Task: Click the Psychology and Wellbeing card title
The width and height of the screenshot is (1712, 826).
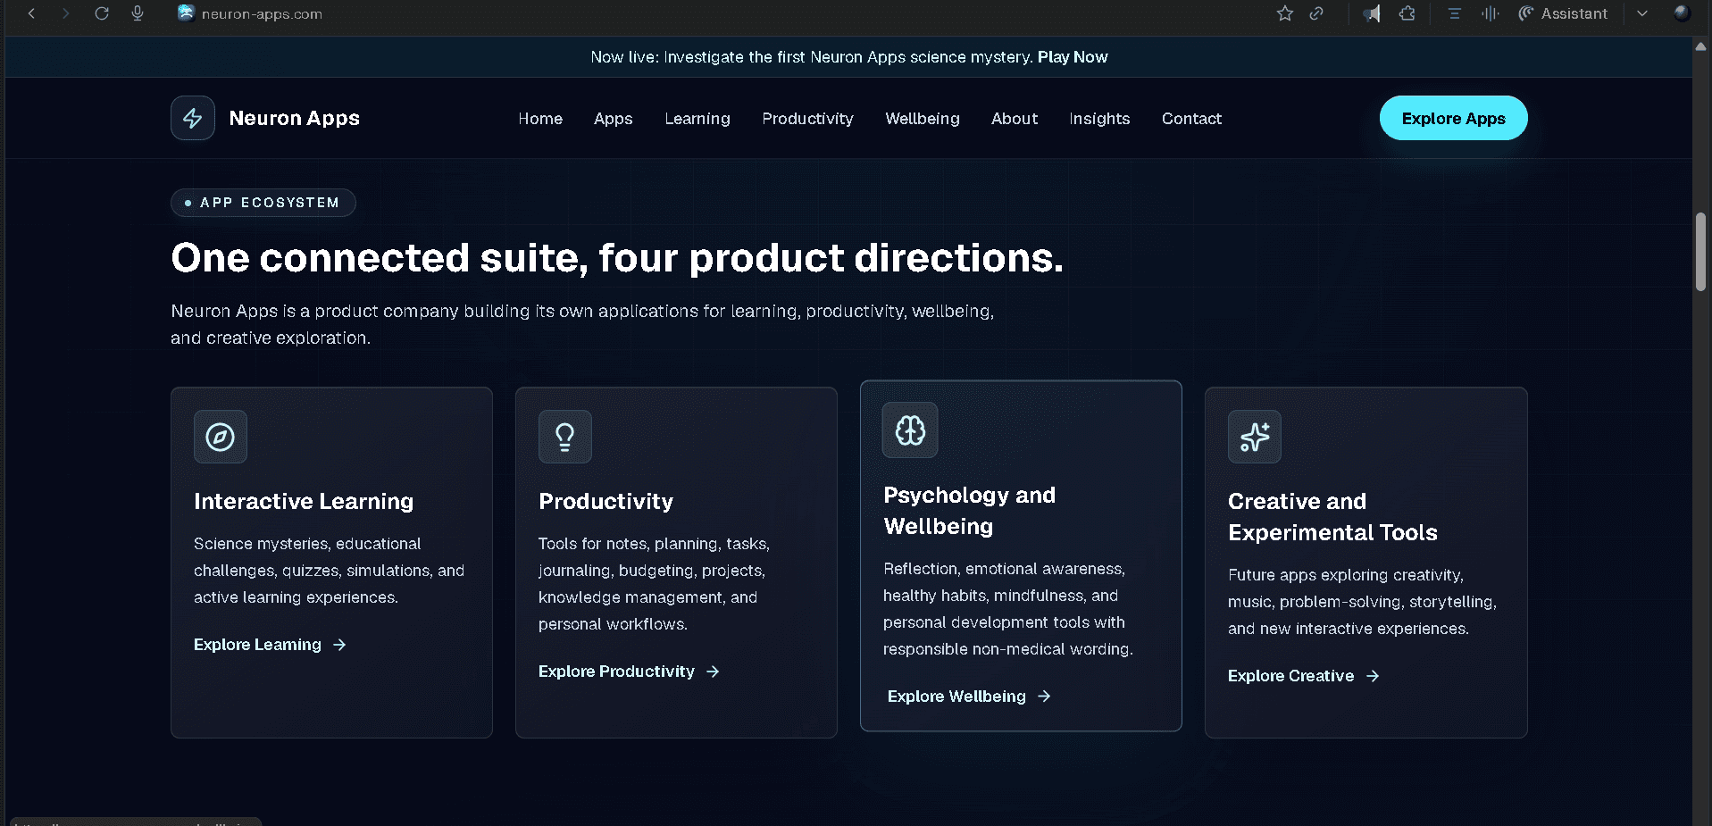Action: (x=969, y=510)
